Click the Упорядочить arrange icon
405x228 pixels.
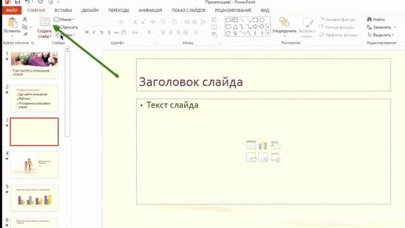coord(284,22)
